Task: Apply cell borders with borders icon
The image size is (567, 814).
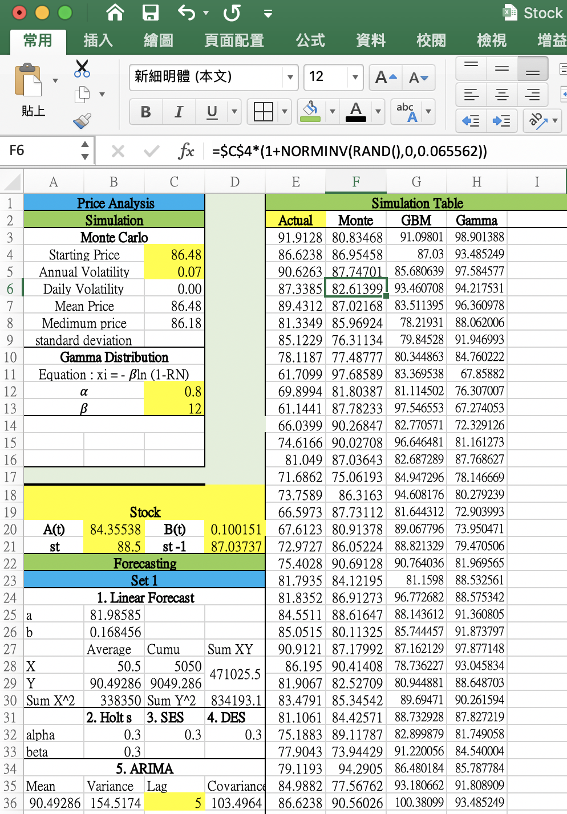Action: pos(263,112)
